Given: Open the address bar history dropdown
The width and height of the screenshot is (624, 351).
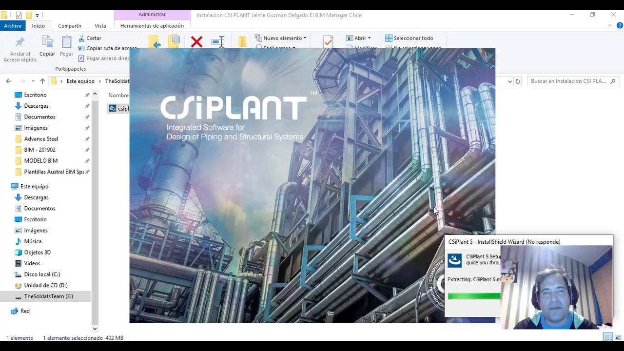Looking at the screenshot, I should (x=510, y=81).
